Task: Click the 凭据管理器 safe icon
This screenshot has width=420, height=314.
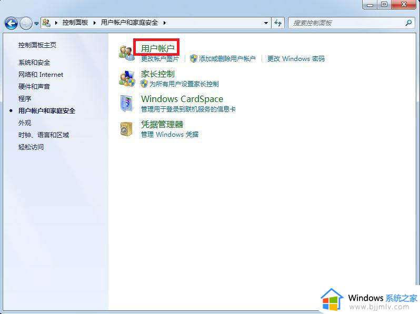Action: click(x=126, y=129)
